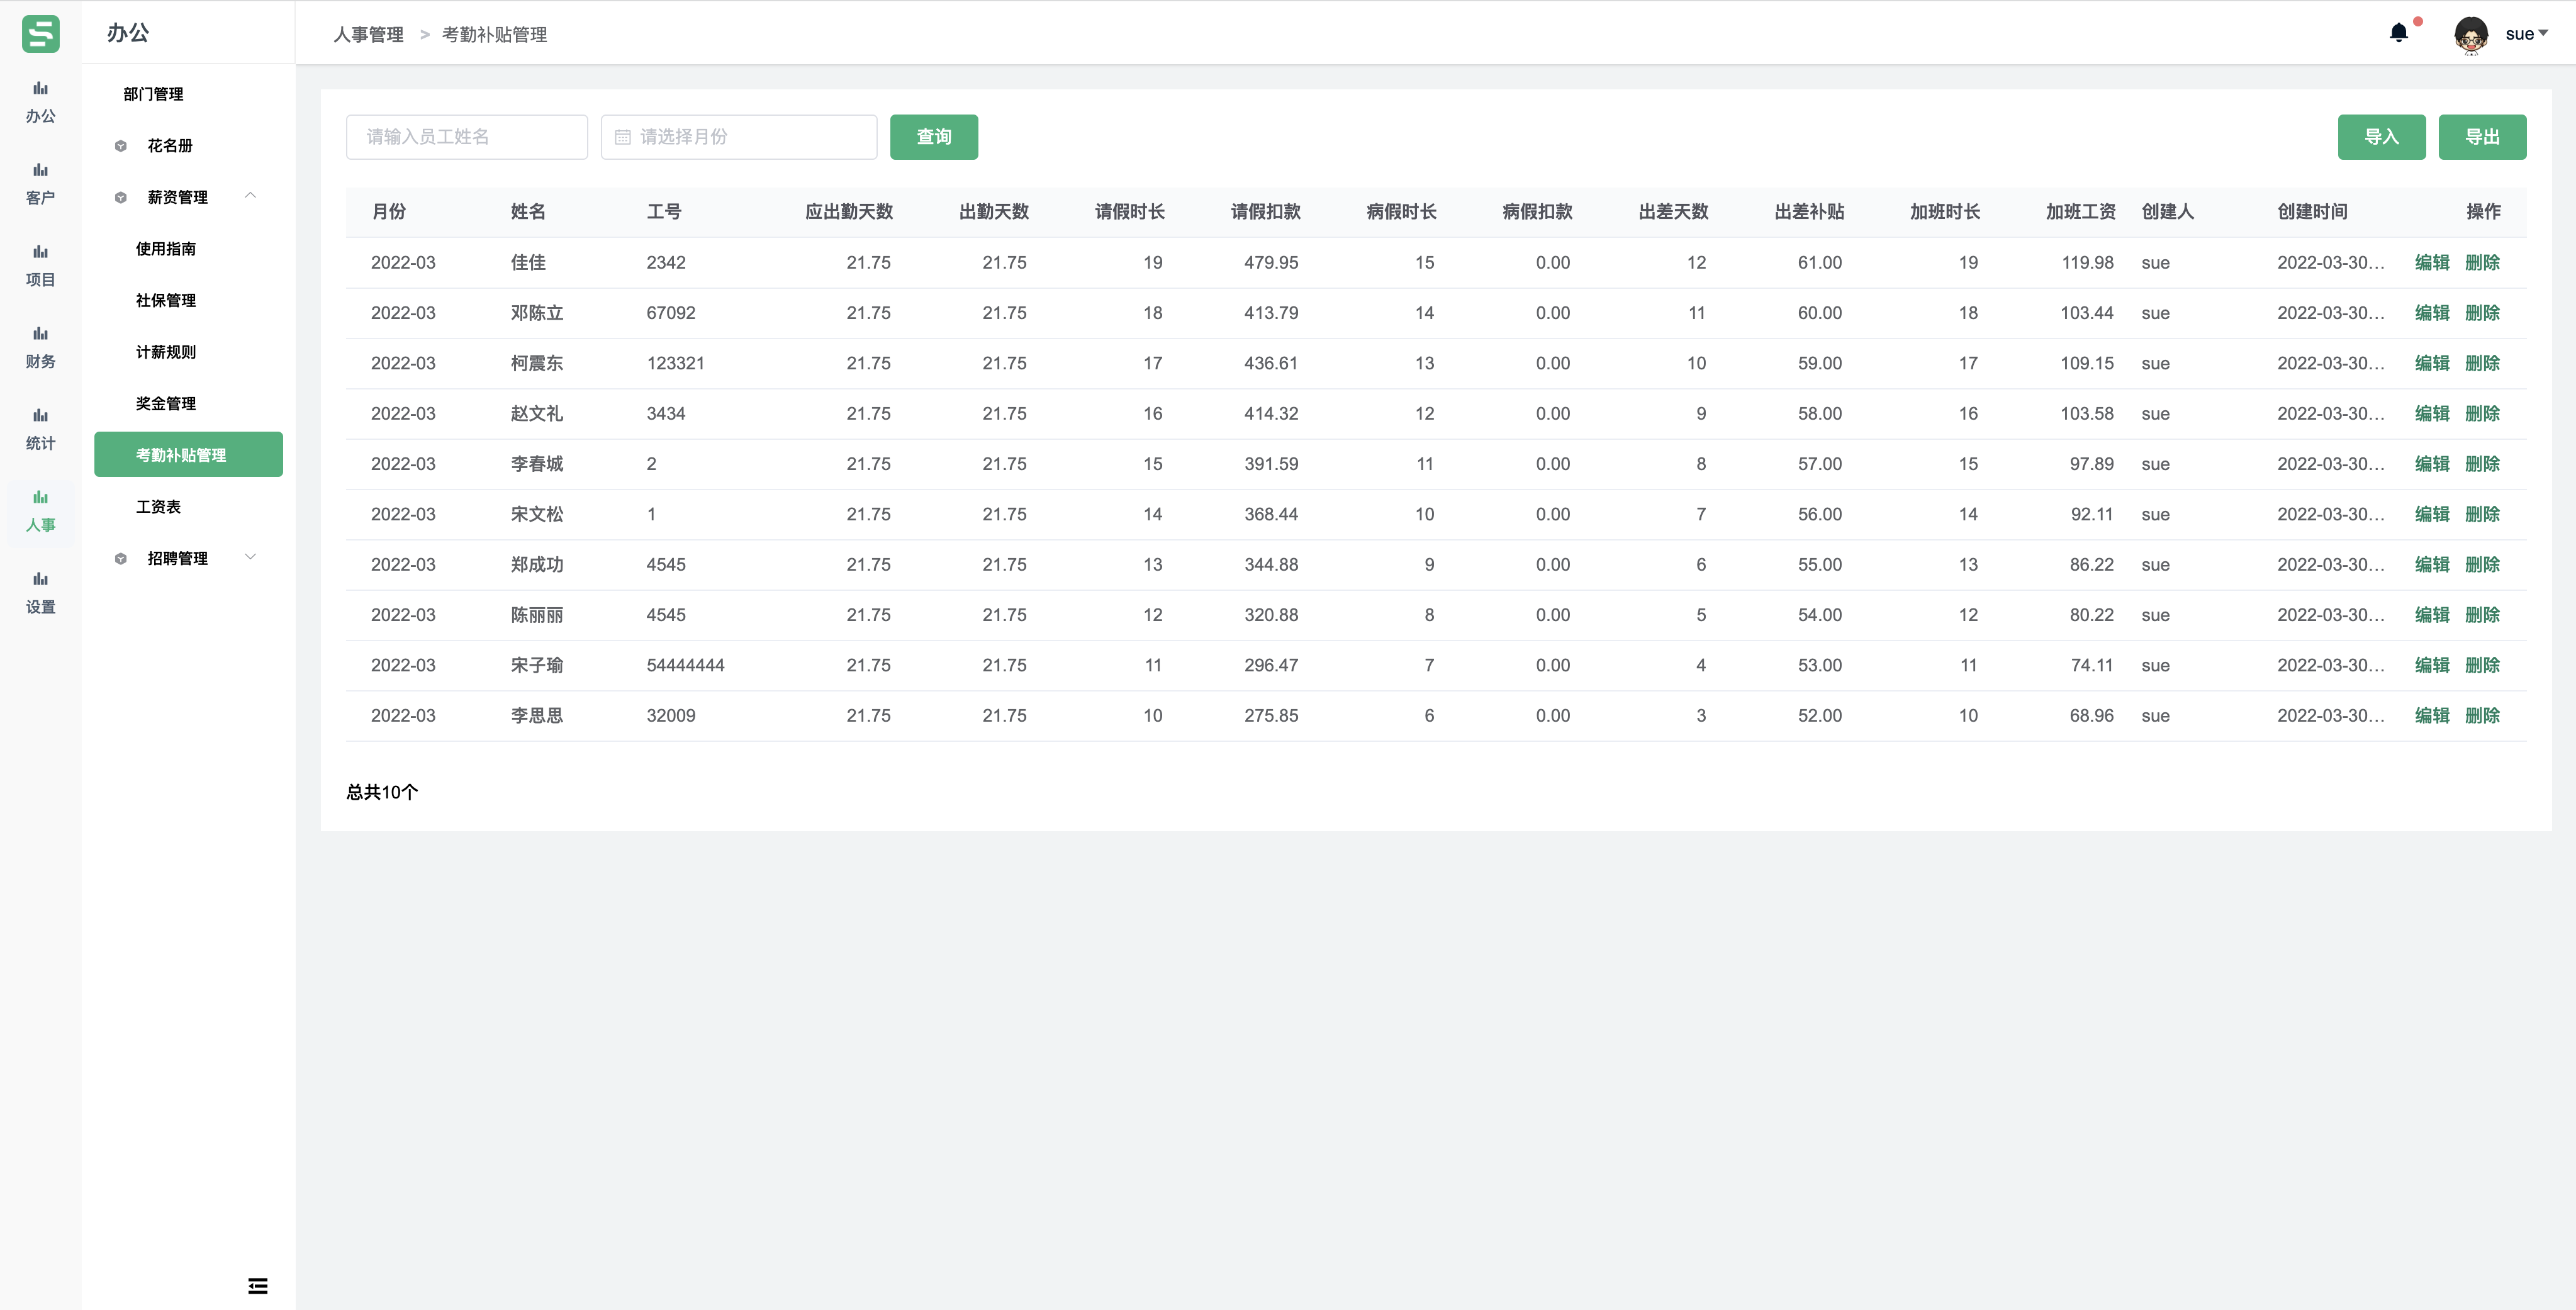This screenshot has width=2576, height=1310.
Task: Delete the record for 柯震东
Action: (x=2482, y=364)
